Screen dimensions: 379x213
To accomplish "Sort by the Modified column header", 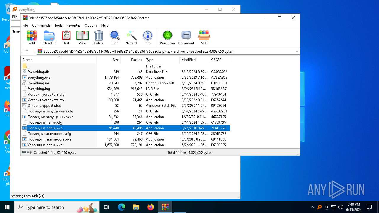I will [x=195, y=60].
